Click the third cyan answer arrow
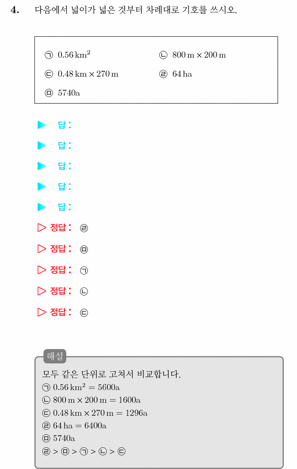Viewport: 297px width, 469px height. click(x=42, y=166)
